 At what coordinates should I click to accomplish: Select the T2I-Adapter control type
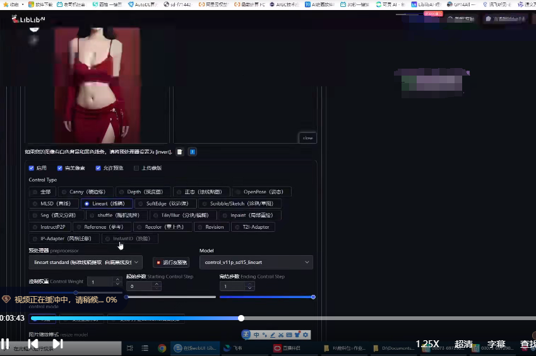tap(253, 227)
